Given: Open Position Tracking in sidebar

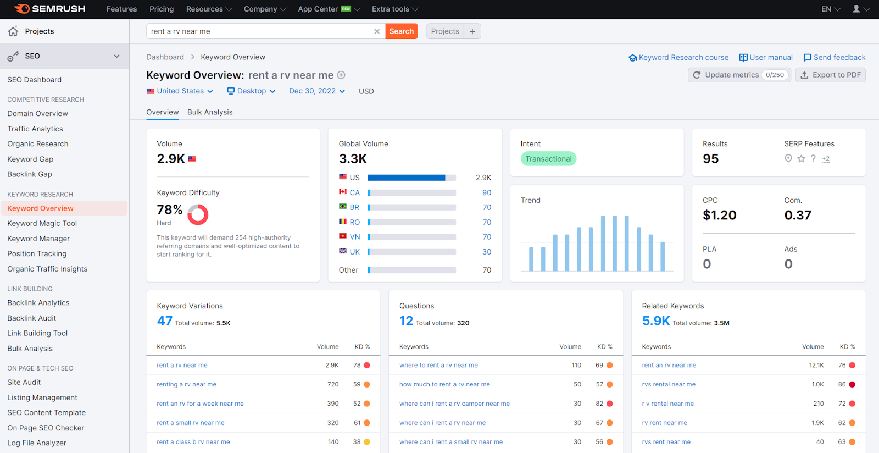Looking at the screenshot, I should click(37, 253).
